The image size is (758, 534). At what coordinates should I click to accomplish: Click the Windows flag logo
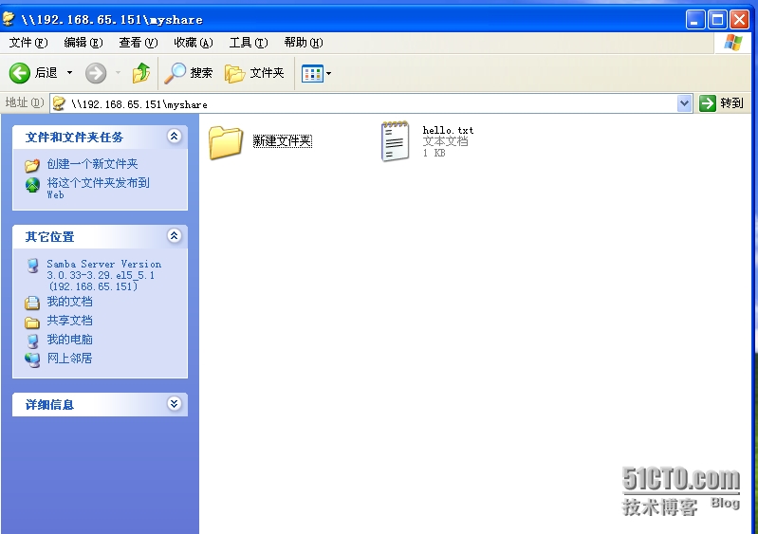click(733, 43)
